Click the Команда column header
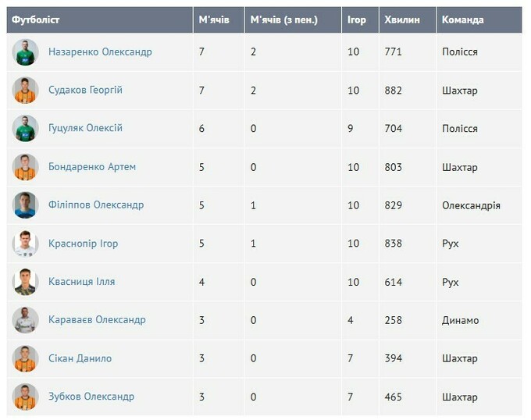This screenshot has width=531, height=420. click(462, 20)
